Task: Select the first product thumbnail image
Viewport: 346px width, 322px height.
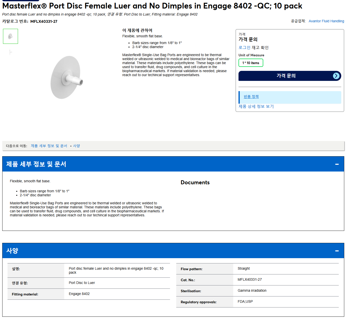Action: tap(10, 36)
